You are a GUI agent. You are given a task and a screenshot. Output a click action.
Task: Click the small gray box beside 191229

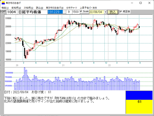(x=64, y=12)
